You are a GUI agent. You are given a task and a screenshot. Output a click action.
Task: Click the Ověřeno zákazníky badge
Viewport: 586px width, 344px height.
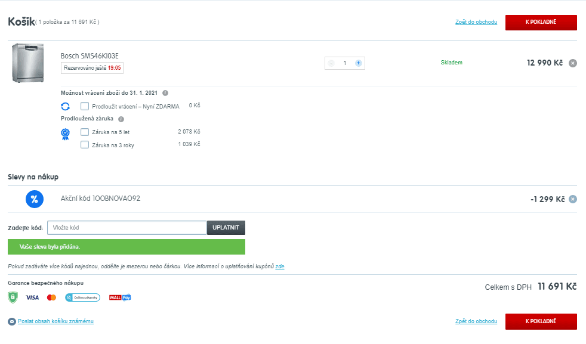click(x=82, y=297)
